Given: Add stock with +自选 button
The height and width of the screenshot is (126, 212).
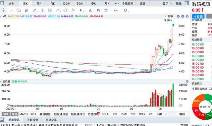Looking at the screenshot, I should (x=198, y=16).
